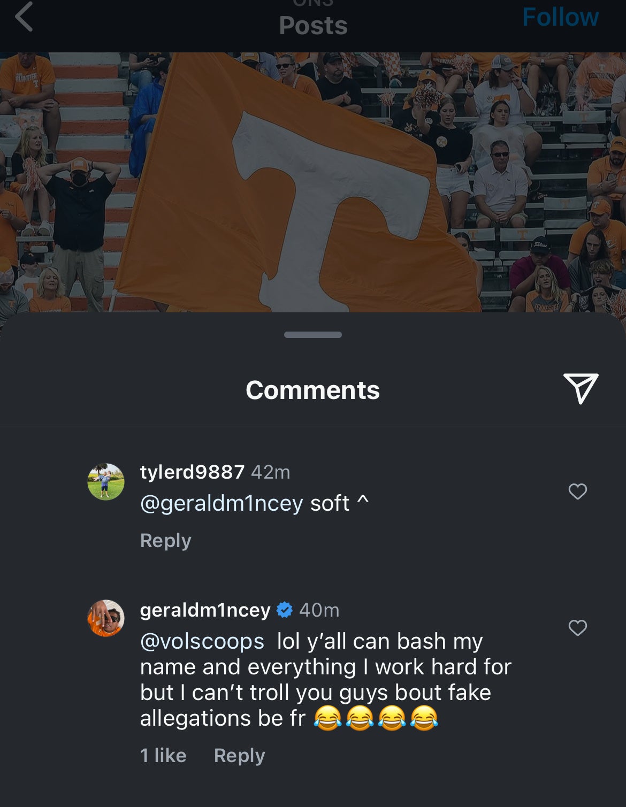626x807 pixels.
Task: Like geraldm1ncey's comment with the heart
Action: point(577,627)
